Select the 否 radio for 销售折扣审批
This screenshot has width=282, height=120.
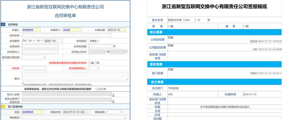[x=96, y=63]
